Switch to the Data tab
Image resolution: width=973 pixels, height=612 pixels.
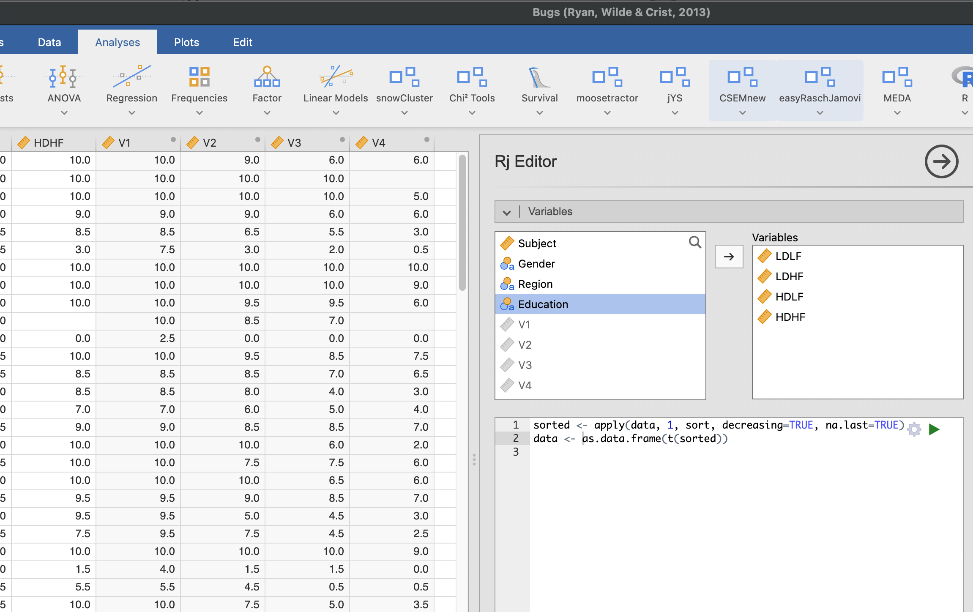tap(49, 42)
